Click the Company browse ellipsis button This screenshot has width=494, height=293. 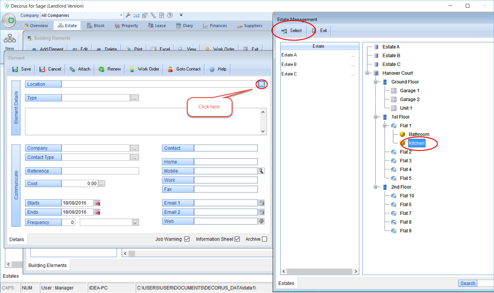(x=135, y=148)
